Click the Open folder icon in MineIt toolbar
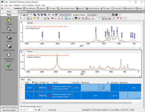 coord(24,15)
